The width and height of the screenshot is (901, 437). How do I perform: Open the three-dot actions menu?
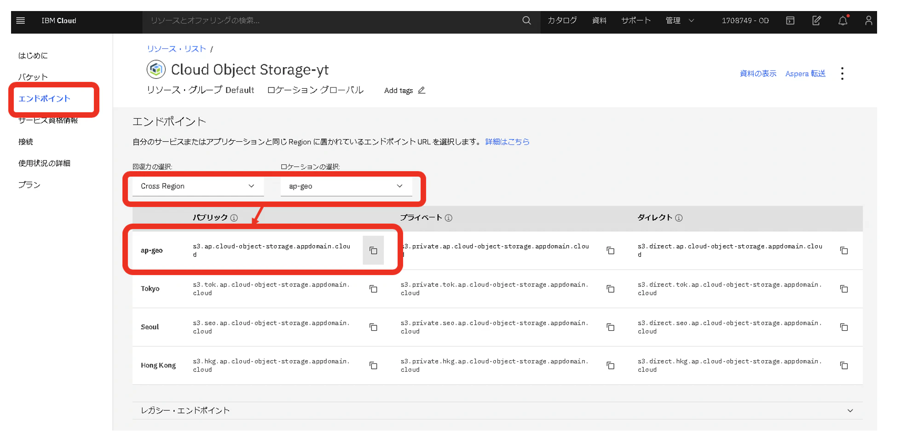tap(842, 74)
